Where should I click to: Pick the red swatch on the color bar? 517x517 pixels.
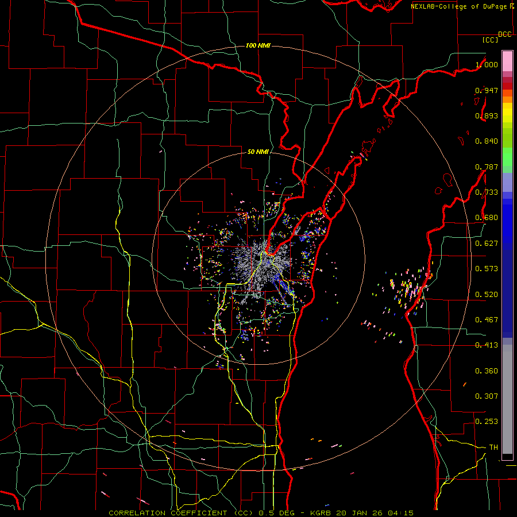coord(507,86)
